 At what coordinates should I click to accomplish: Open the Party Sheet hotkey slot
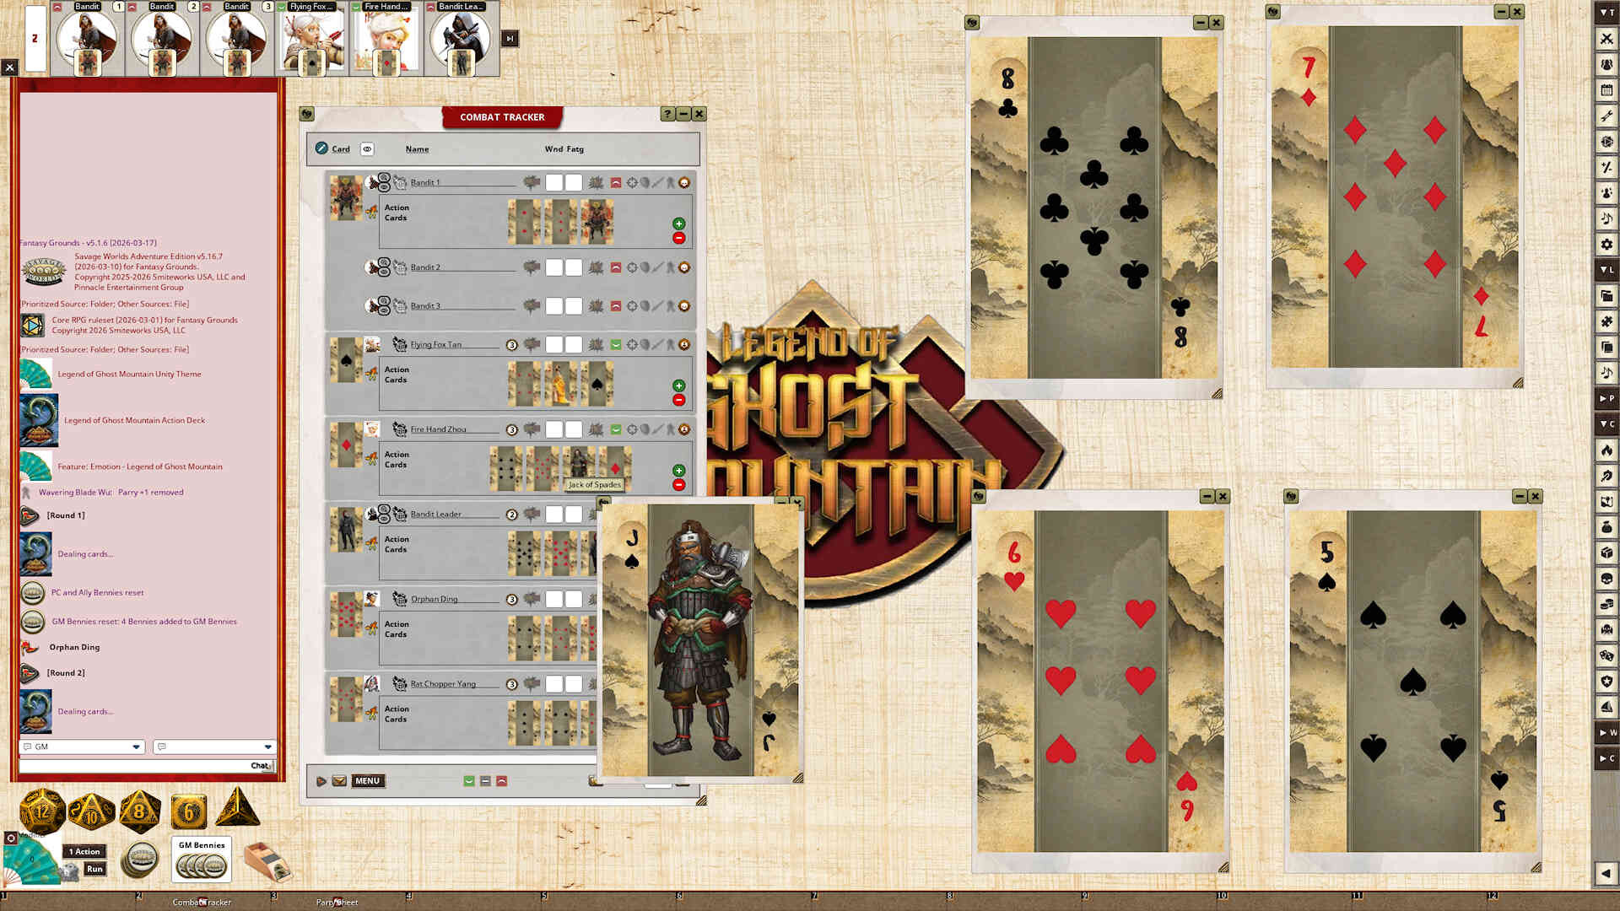tap(337, 902)
